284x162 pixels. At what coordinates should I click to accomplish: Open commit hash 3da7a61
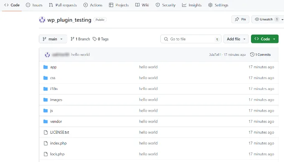pos(215,55)
